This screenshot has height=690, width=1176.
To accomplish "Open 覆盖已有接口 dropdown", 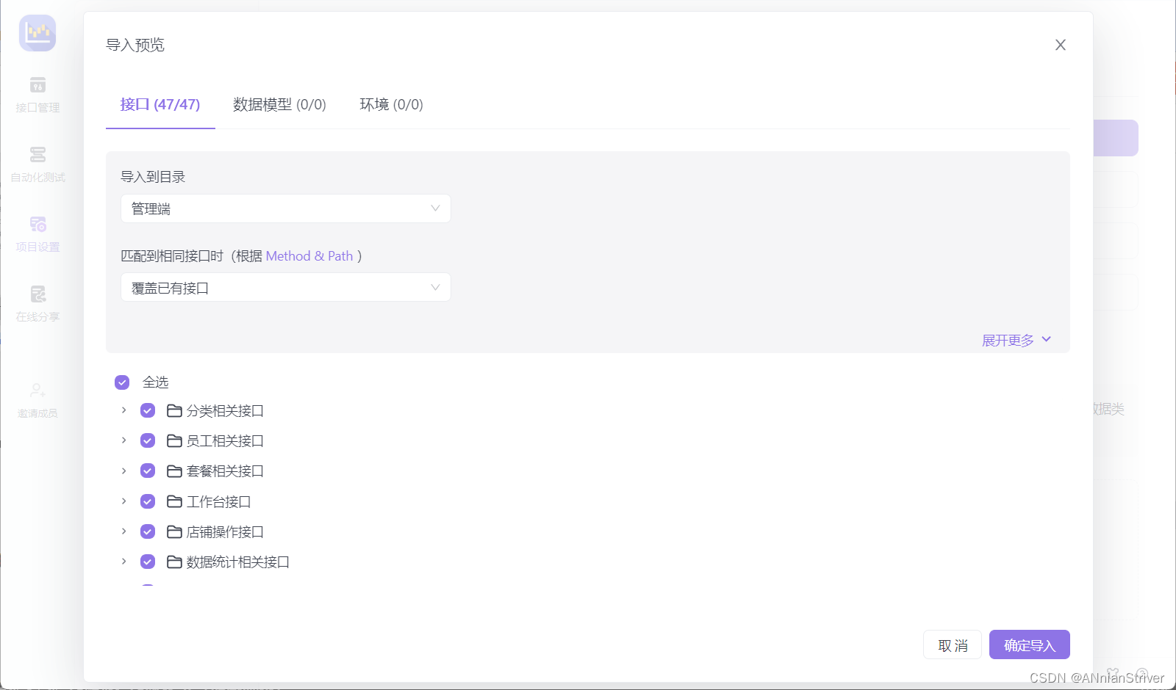I will coord(286,288).
